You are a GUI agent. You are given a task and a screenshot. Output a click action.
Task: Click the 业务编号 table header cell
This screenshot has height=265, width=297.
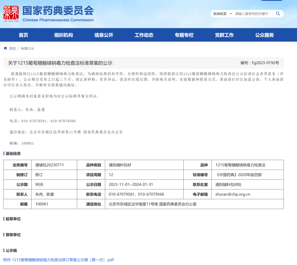17,165
